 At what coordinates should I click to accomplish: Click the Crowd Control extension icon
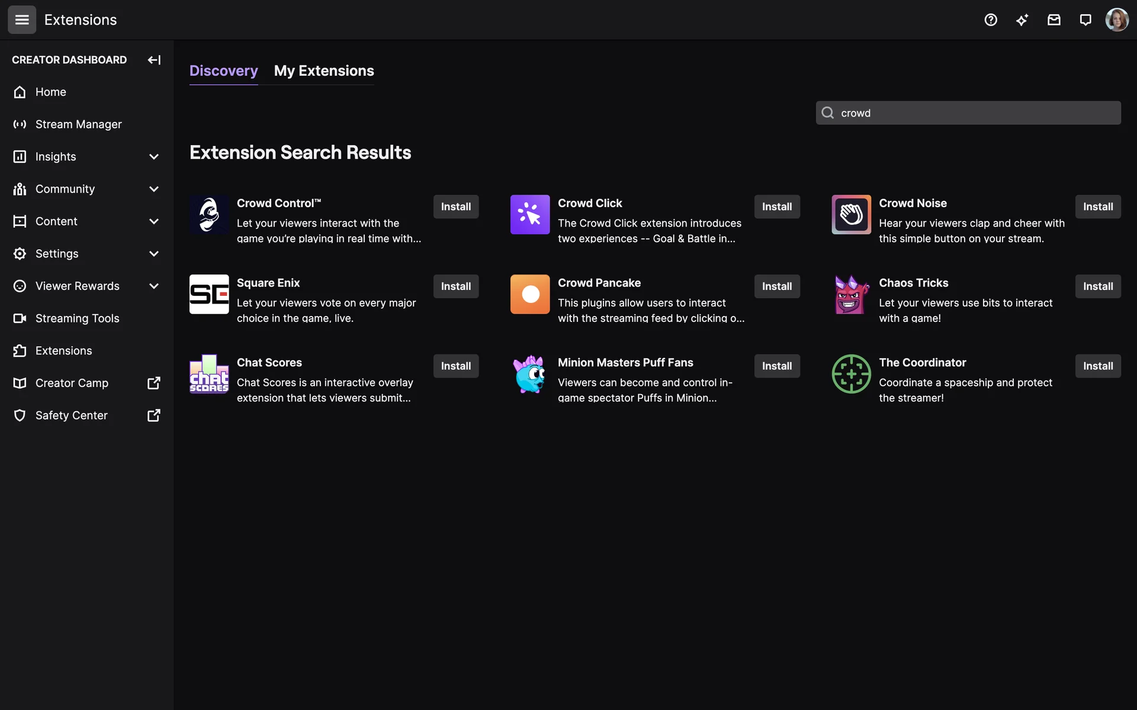pyautogui.click(x=209, y=214)
